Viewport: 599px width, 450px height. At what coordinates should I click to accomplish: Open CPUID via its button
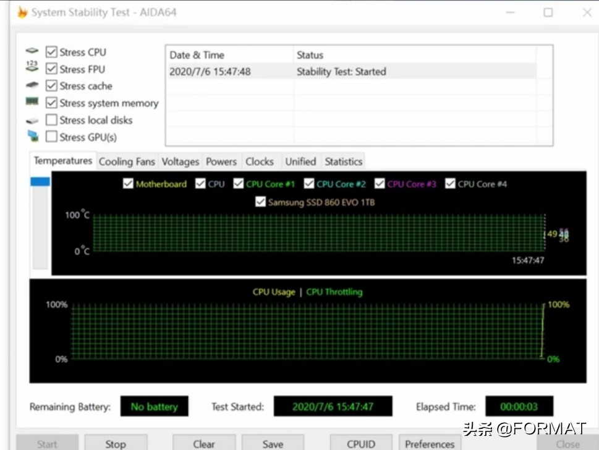coord(361,443)
